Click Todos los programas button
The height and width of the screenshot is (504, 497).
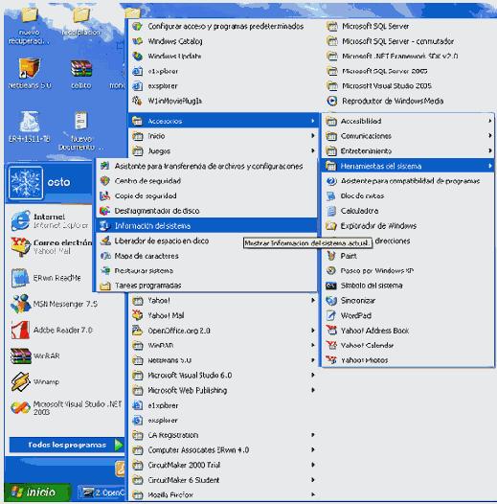(x=67, y=445)
